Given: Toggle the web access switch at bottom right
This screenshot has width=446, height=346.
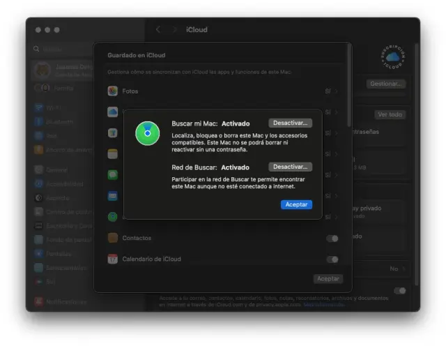Looking at the screenshot, I should pyautogui.click(x=400, y=291).
